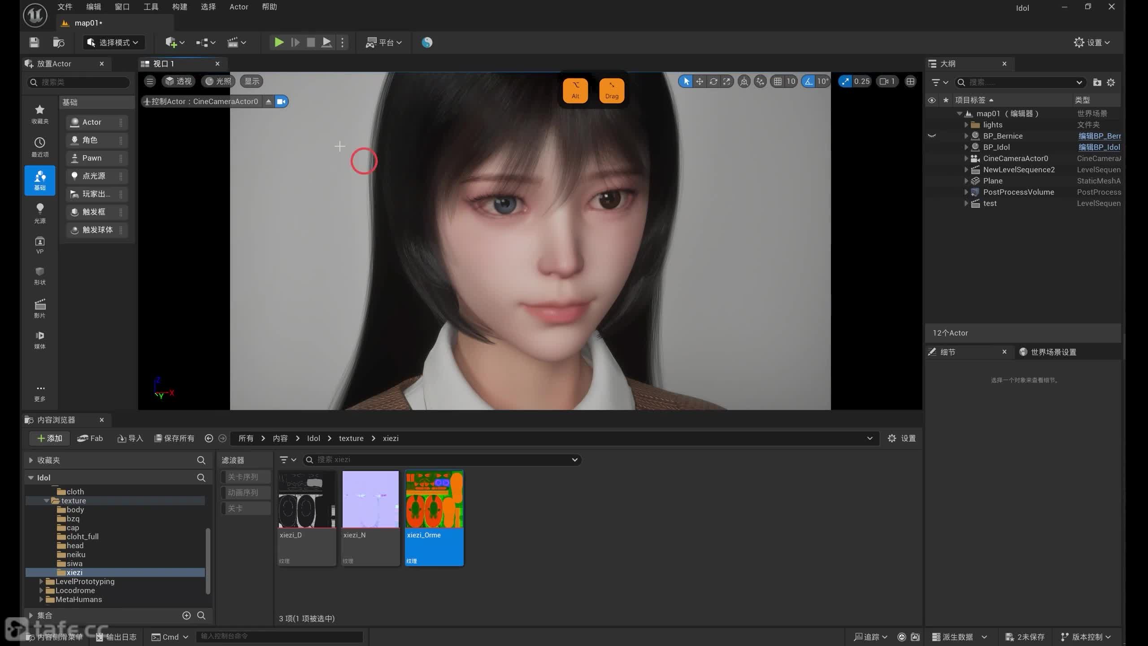1148x646 pixels.
Task: Click the outliner settings gear icon
Action: (1111, 83)
